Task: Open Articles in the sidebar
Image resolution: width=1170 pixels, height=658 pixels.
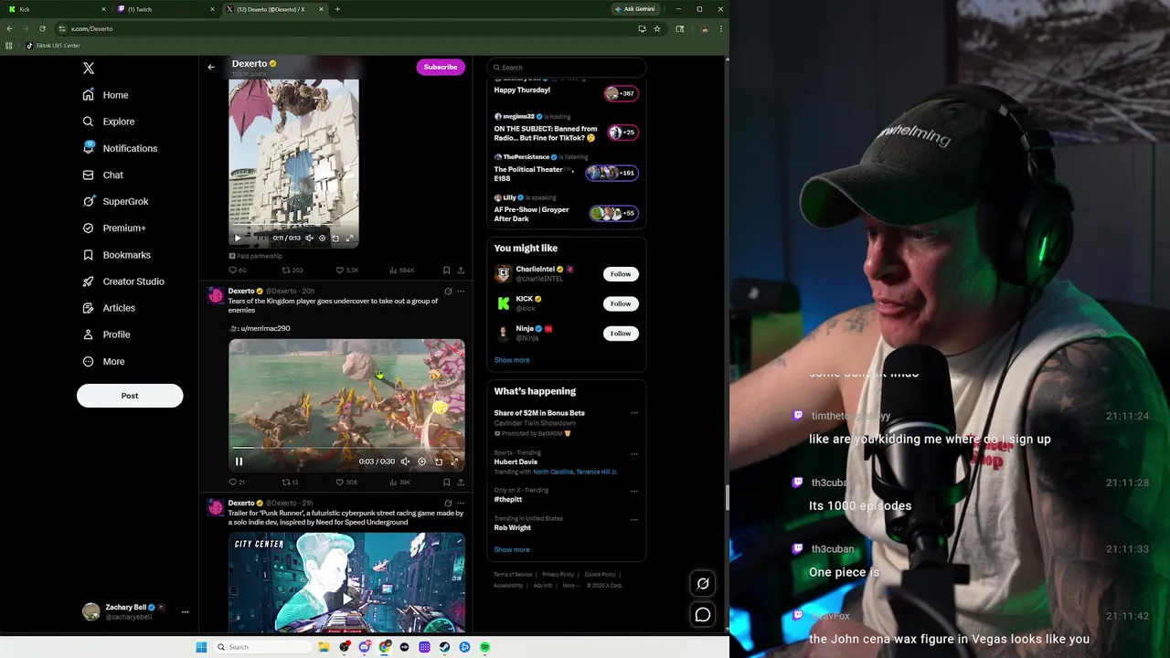Action: 109,308
